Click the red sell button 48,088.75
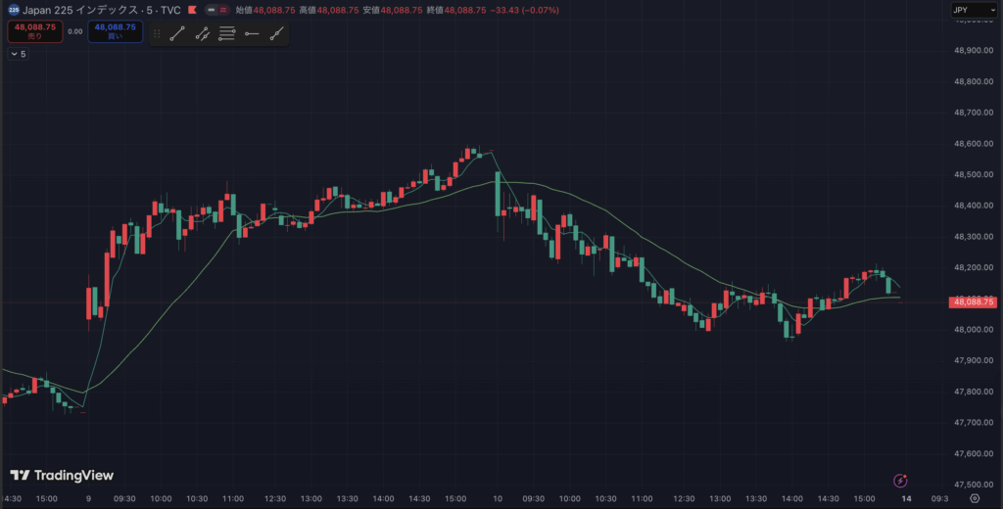The image size is (1003, 509). (x=35, y=31)
